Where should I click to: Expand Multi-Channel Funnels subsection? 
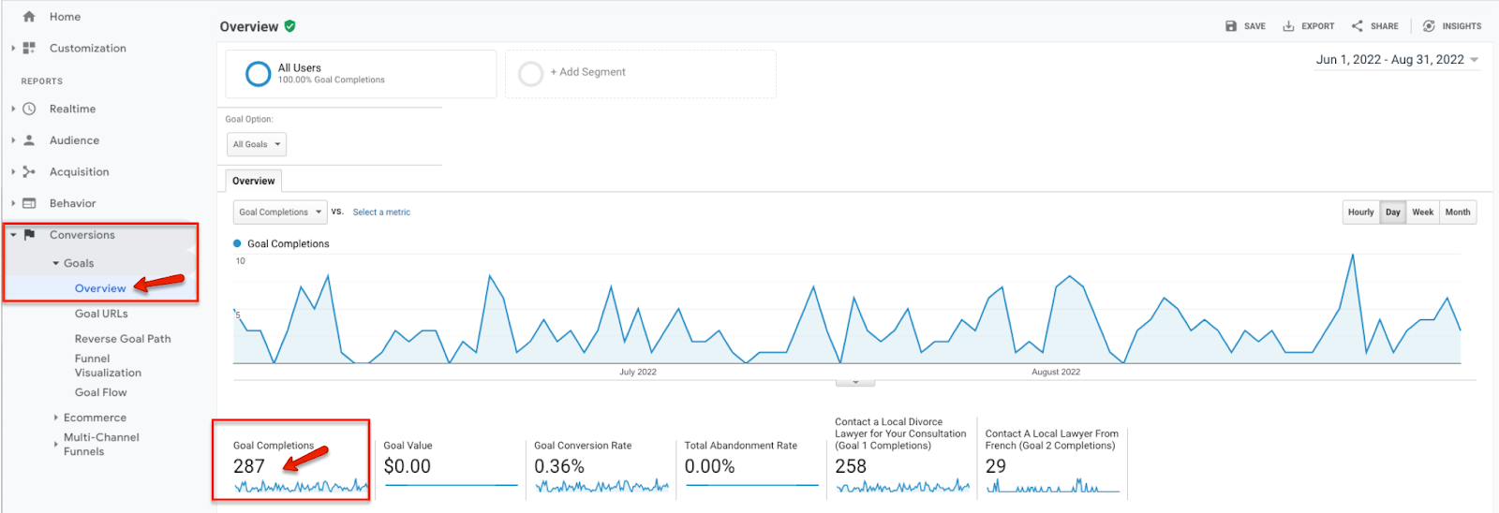(x=55, y=444)
